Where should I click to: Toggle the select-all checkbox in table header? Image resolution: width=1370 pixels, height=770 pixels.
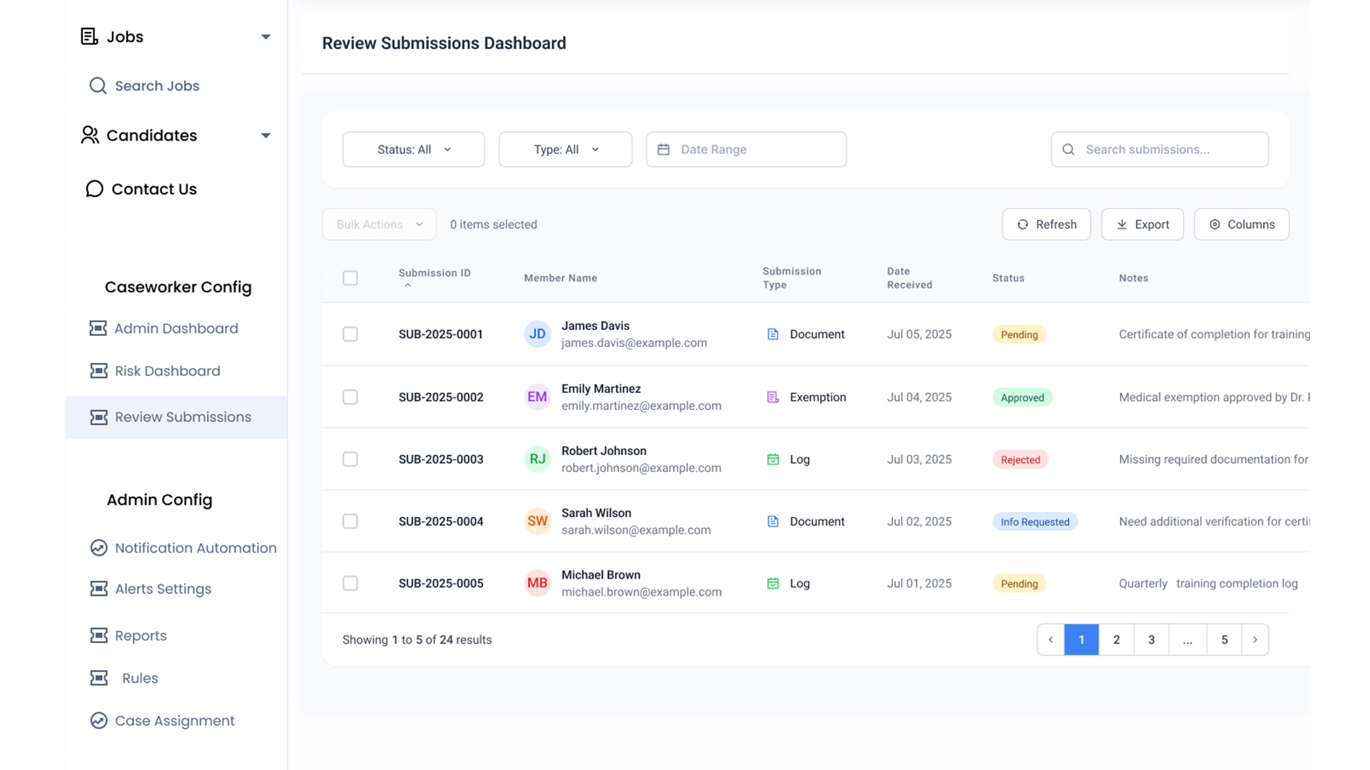350,278
